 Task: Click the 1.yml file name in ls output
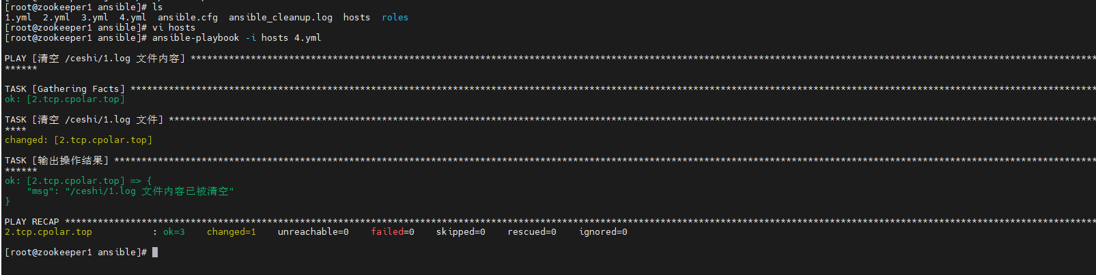[18, 18]
